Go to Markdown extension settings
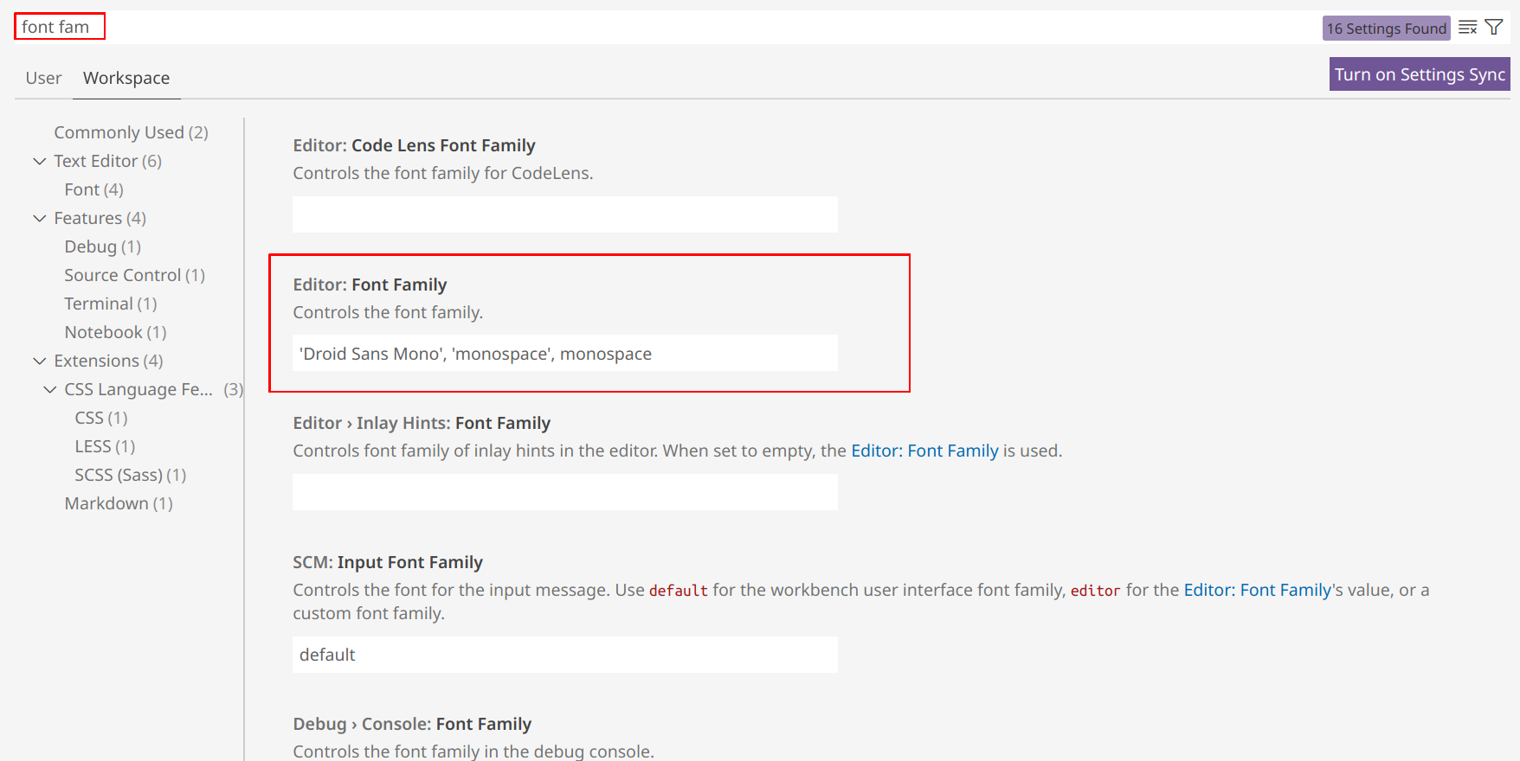This screenshot has height=761, width=1520. [119, 503]
